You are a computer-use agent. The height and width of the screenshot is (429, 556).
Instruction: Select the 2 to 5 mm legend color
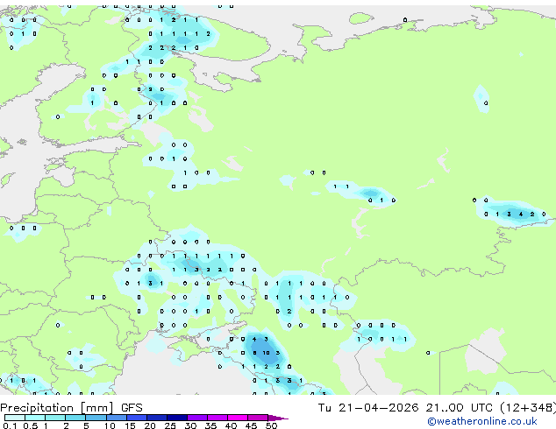[x=75, y=418]
